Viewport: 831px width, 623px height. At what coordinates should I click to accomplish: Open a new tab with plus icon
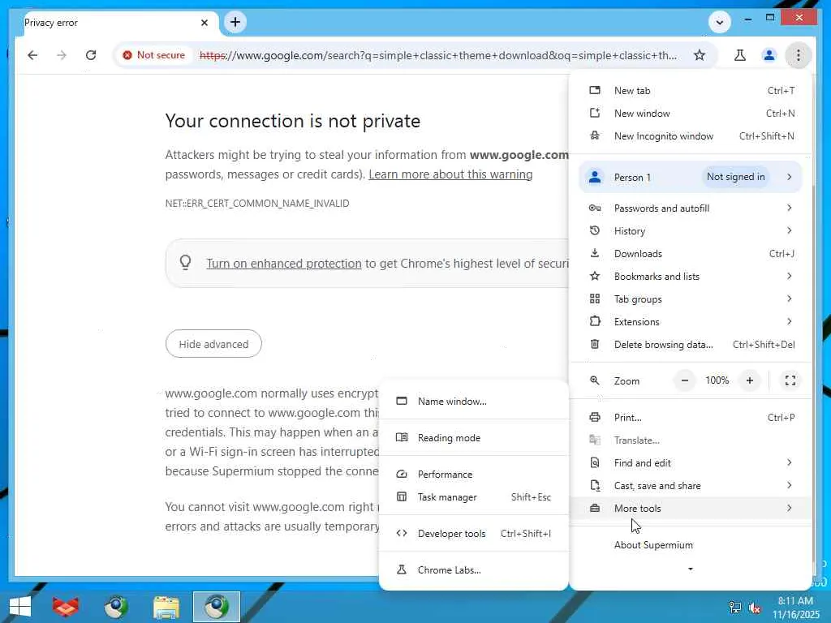[235, 22]
